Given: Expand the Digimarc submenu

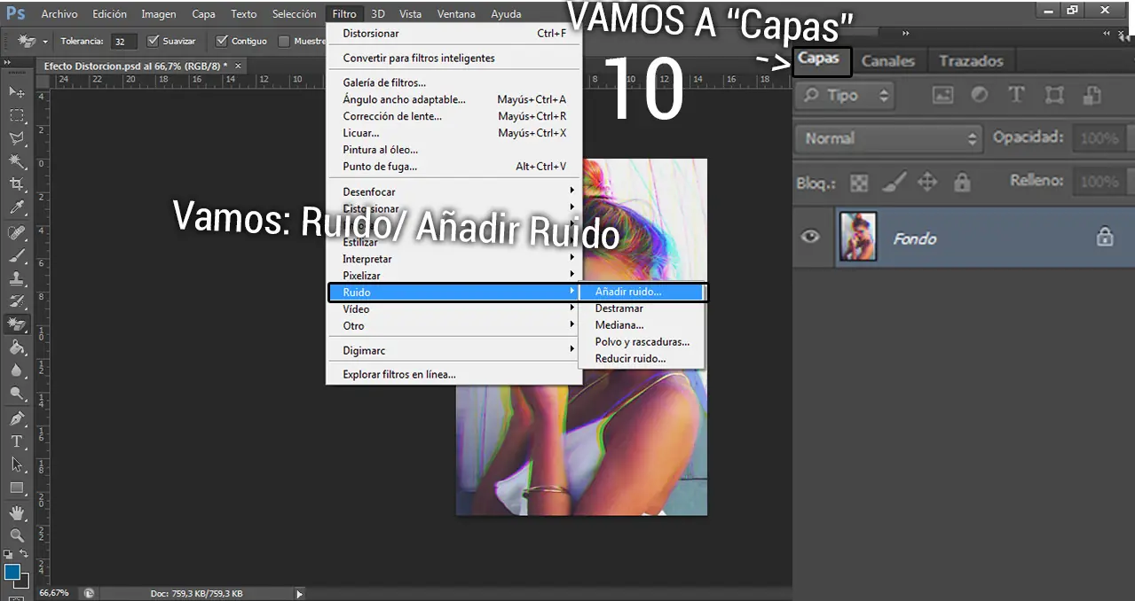Looking at the screenshot, I should point(453,350).
